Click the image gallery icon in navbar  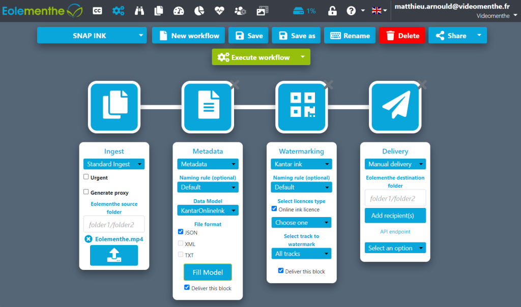(262, 11)
